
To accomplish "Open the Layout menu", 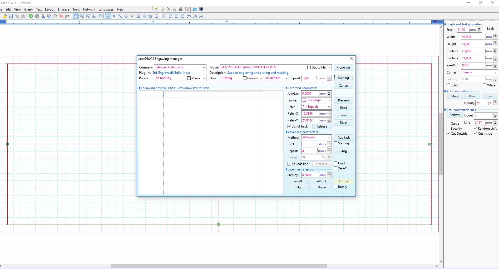I will (50, 9).
